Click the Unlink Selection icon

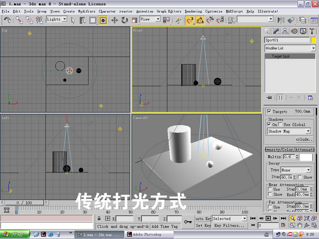(x=29, y=20)
